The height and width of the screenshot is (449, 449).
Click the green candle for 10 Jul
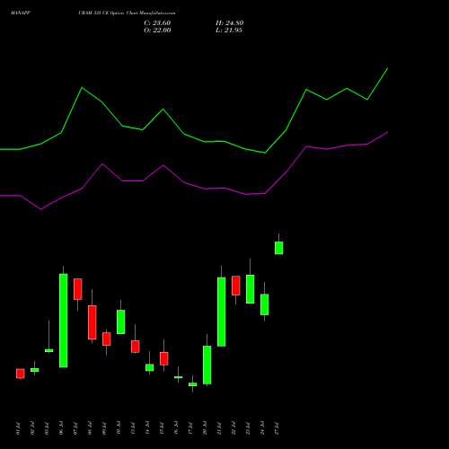(x=121, y=321)
